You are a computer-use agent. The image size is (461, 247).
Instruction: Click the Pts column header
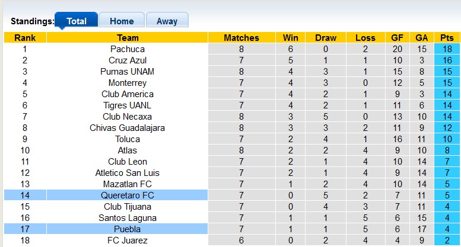[447, 38]
